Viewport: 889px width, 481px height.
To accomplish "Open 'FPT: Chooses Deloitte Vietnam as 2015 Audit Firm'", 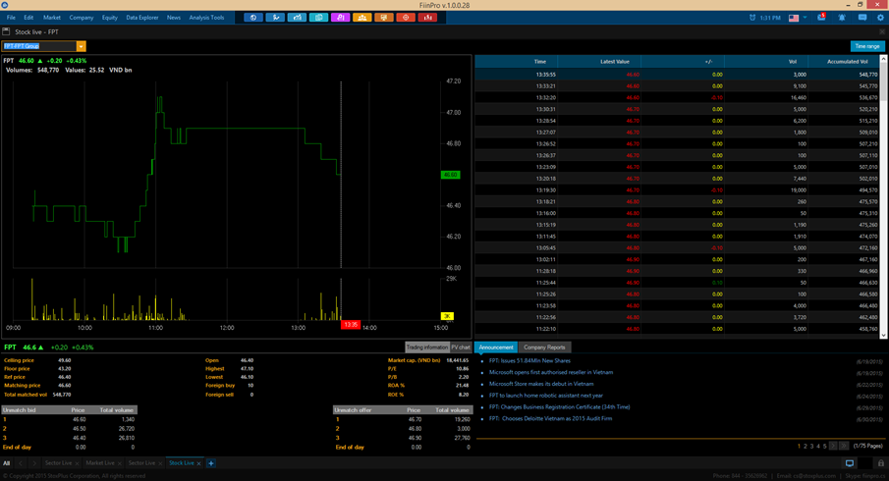I will (x=550, y=419).
